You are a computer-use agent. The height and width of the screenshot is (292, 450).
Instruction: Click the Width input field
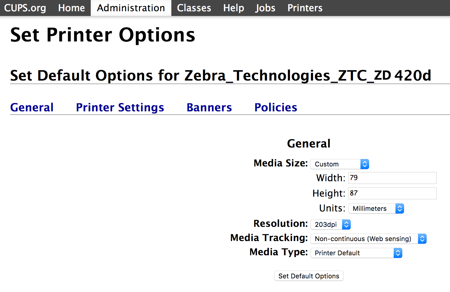(392, 178)
